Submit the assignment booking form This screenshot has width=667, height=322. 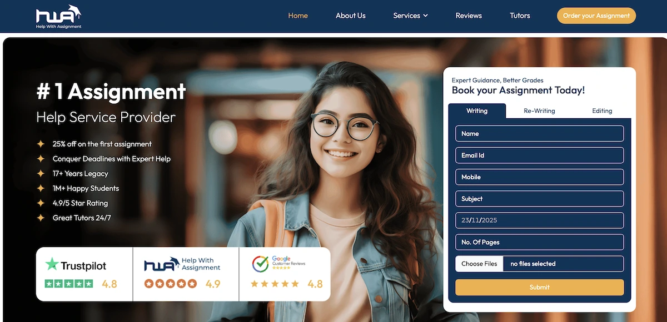tap(539, 287)
